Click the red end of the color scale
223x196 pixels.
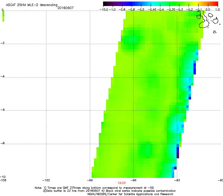point(215,4)
